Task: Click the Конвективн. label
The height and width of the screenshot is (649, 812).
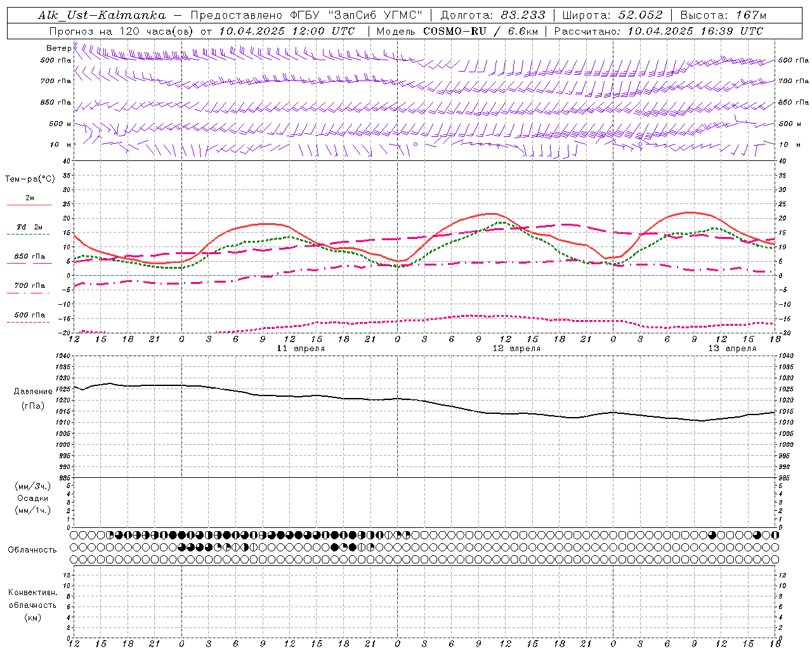Action: 33,593
